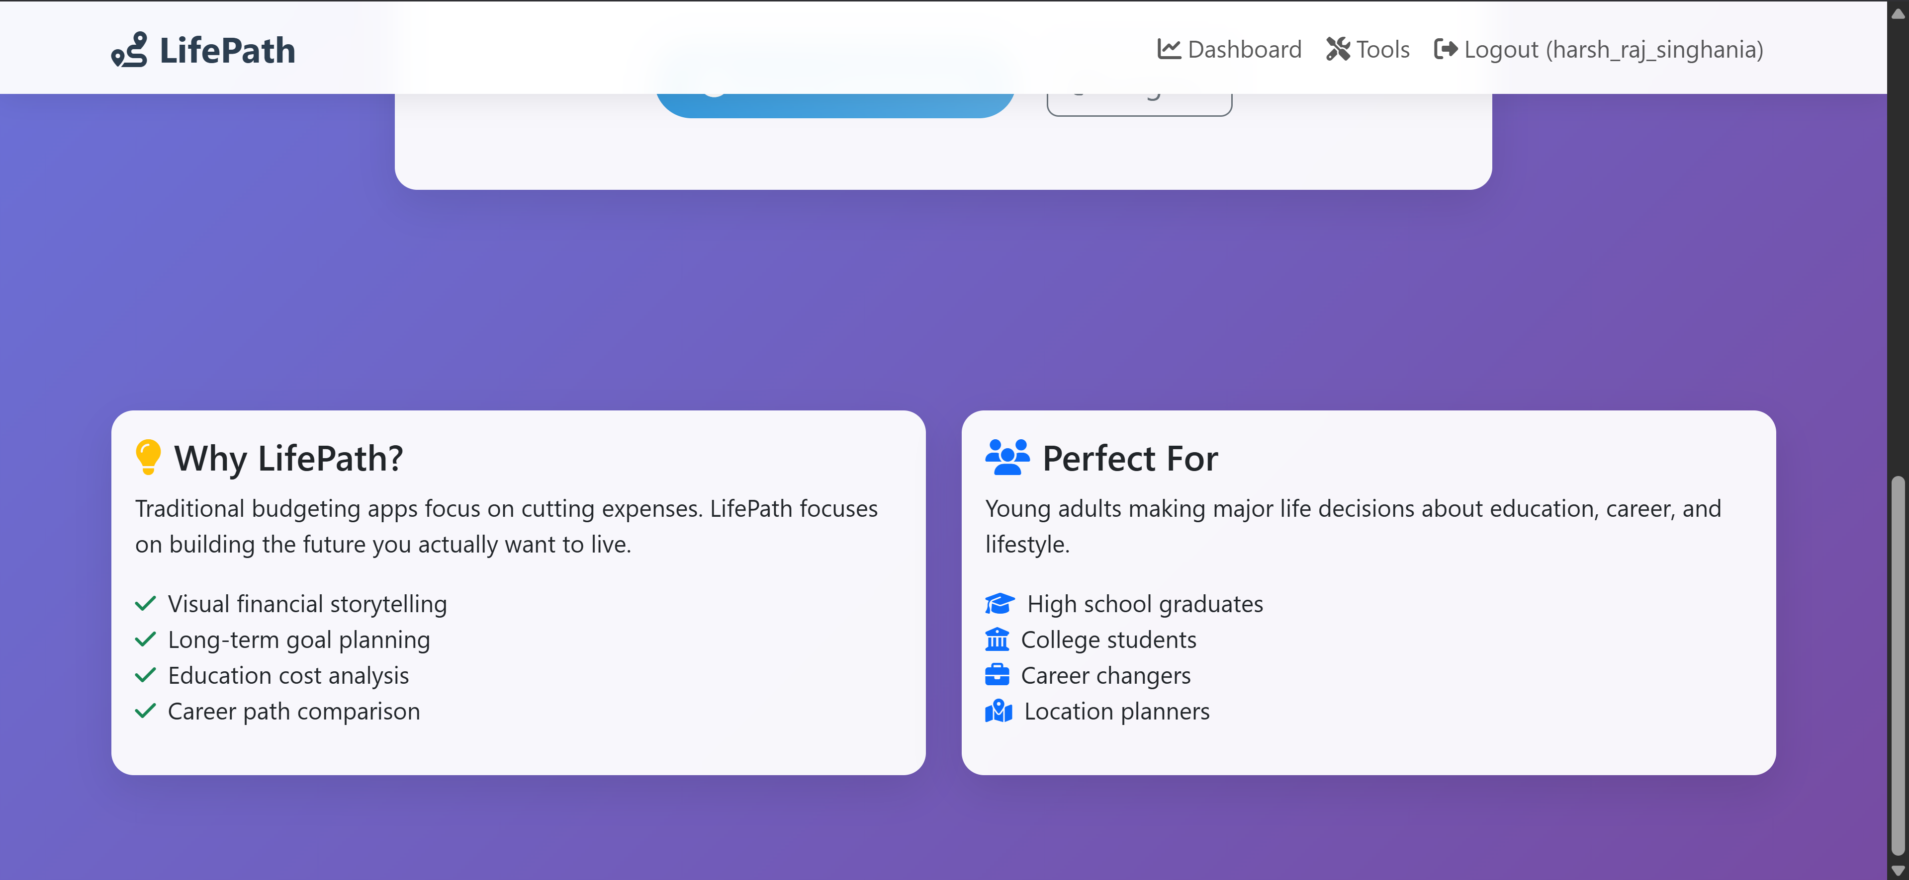Click the yellow lightbulb icon

[148, 456]
